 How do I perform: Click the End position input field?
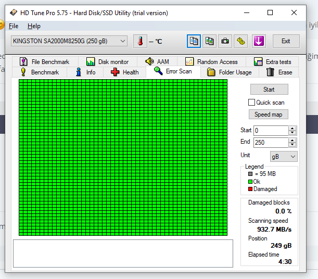271,142
